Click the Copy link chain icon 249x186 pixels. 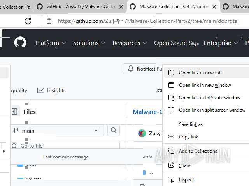click(171, 136)
